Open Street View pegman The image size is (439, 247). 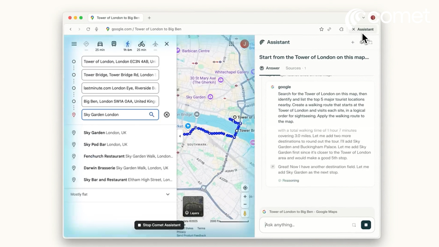pyautogui.click(x=245, y=214)
